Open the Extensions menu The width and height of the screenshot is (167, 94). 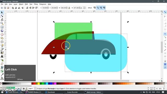coord(43,4)
